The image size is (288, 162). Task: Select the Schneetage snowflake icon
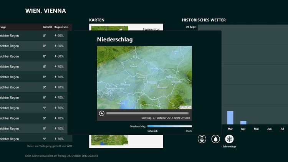click(x=230, y=139)
